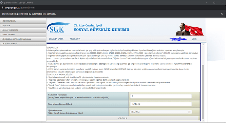This screenshot has width=226, height=123.
Task: Expand the İŞVEREN TESCİL menu
Action: [x=23, y=21]
